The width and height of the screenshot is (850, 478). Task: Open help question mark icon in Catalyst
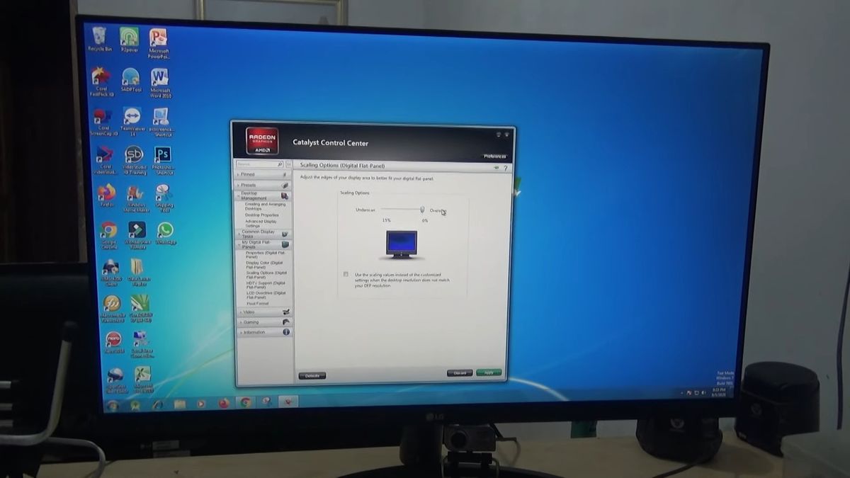pyautogui.click(x=505, y=168)
